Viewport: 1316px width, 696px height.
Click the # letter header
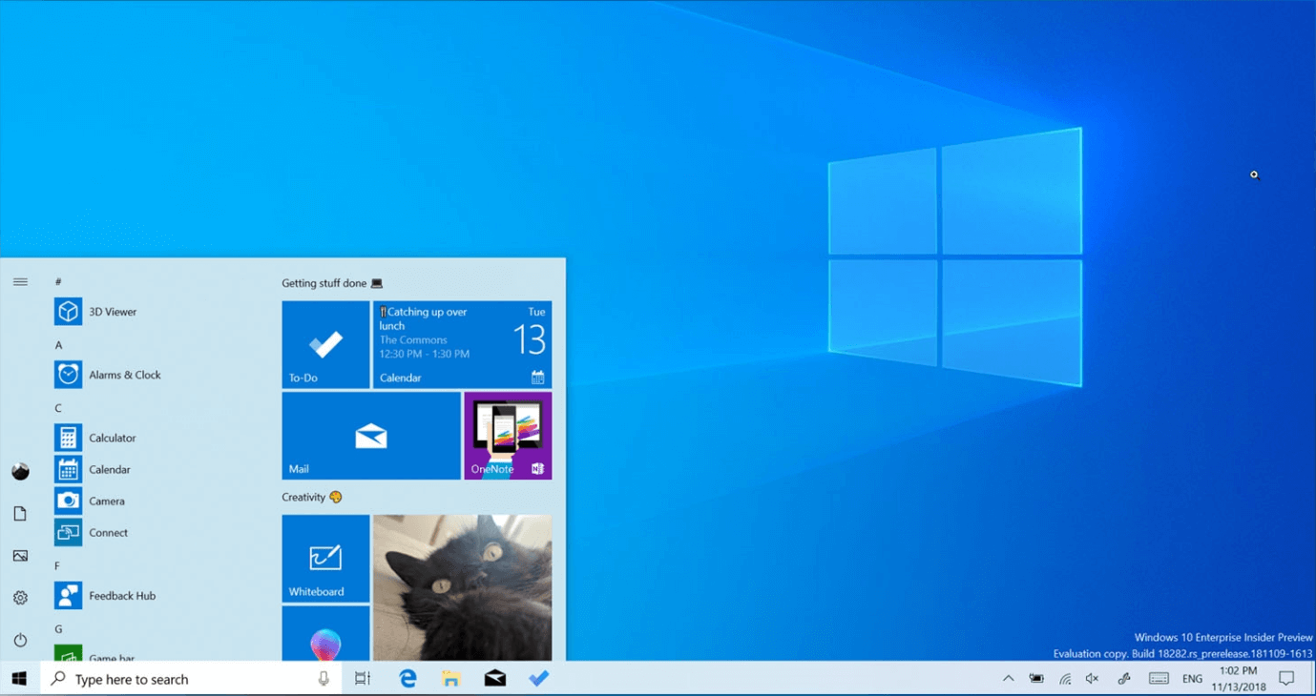pyautogui.click(x=58, y=282)
